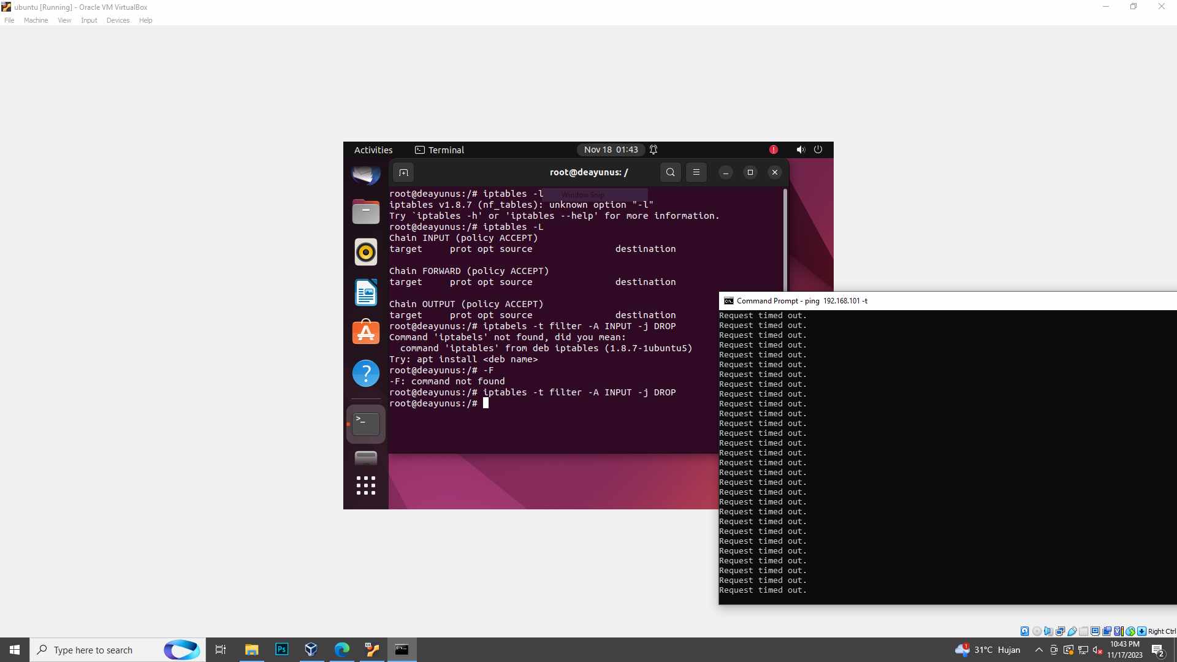
Task: Click the VirtualBox network indicator
Action: (x=1060, y=631)
